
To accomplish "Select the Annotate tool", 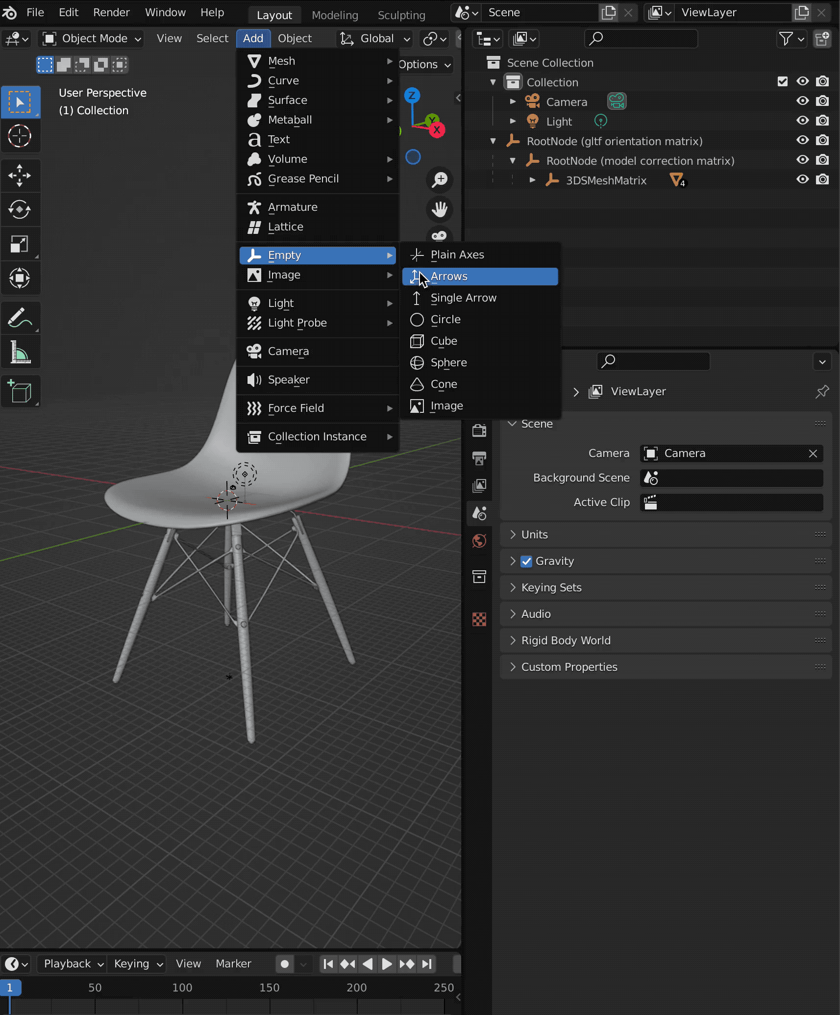I will coord(20,317).
